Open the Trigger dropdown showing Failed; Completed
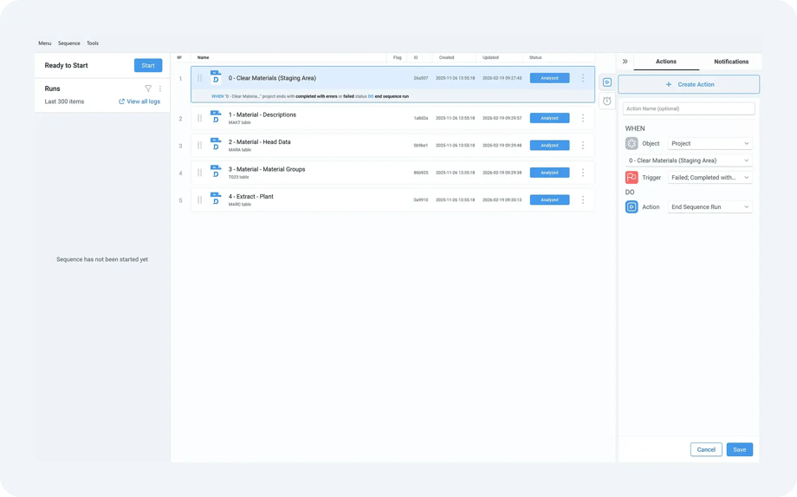This screenshot has width=797, height=497. [710, 178]
